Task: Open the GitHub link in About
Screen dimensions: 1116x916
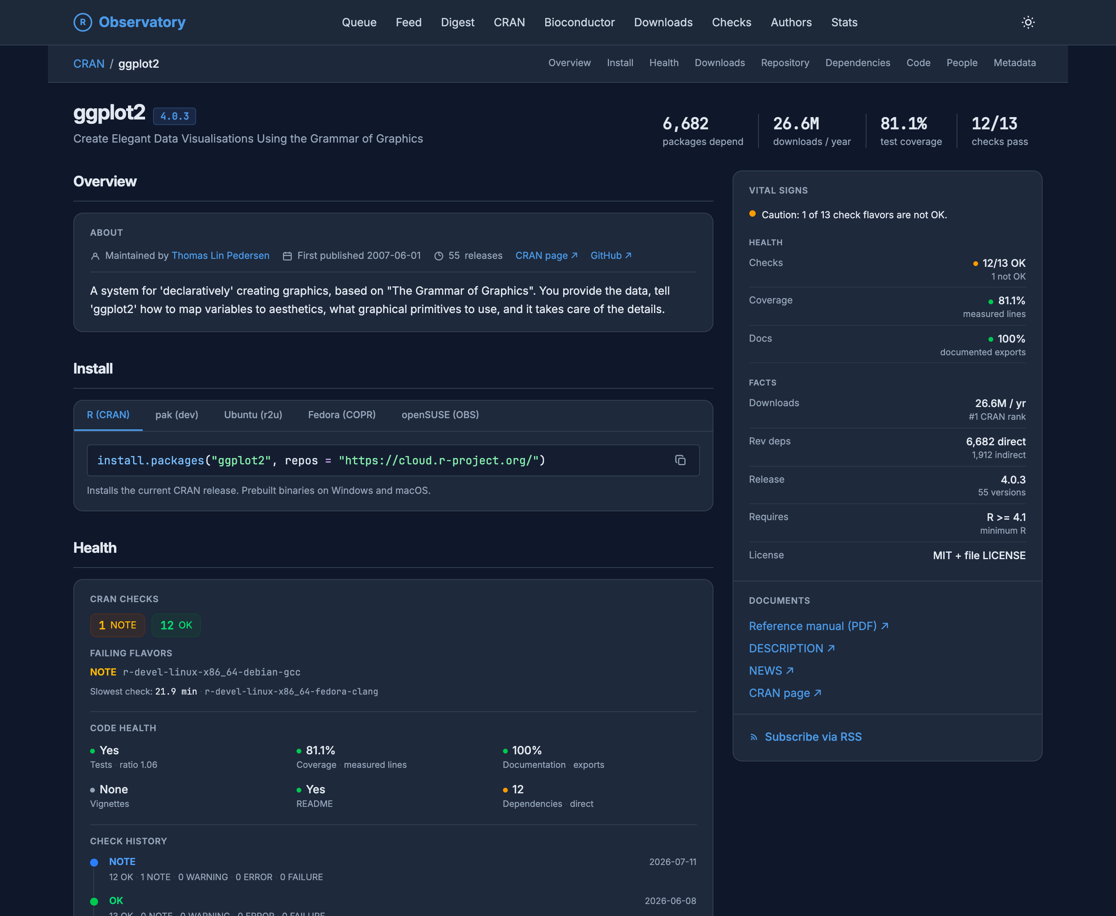Action: pyautogui.click(x=611, y=255)
